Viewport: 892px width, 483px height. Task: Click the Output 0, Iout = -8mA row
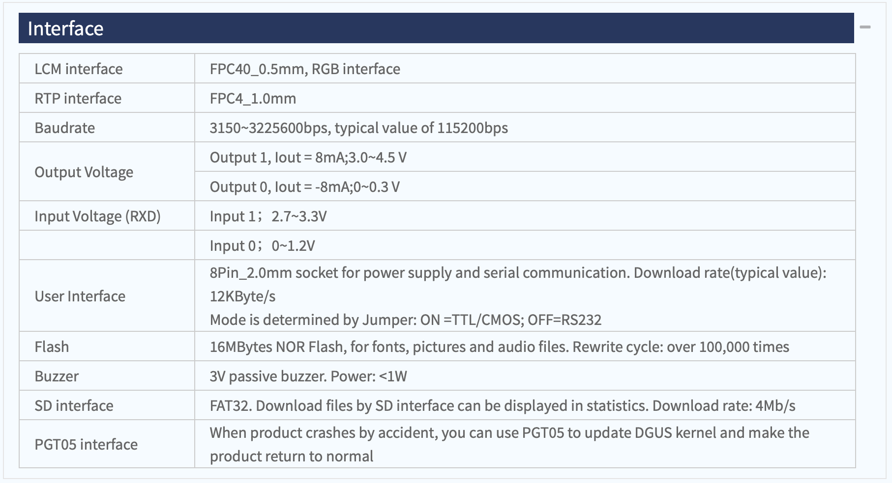pyautogui.click(x=525, y=187)
